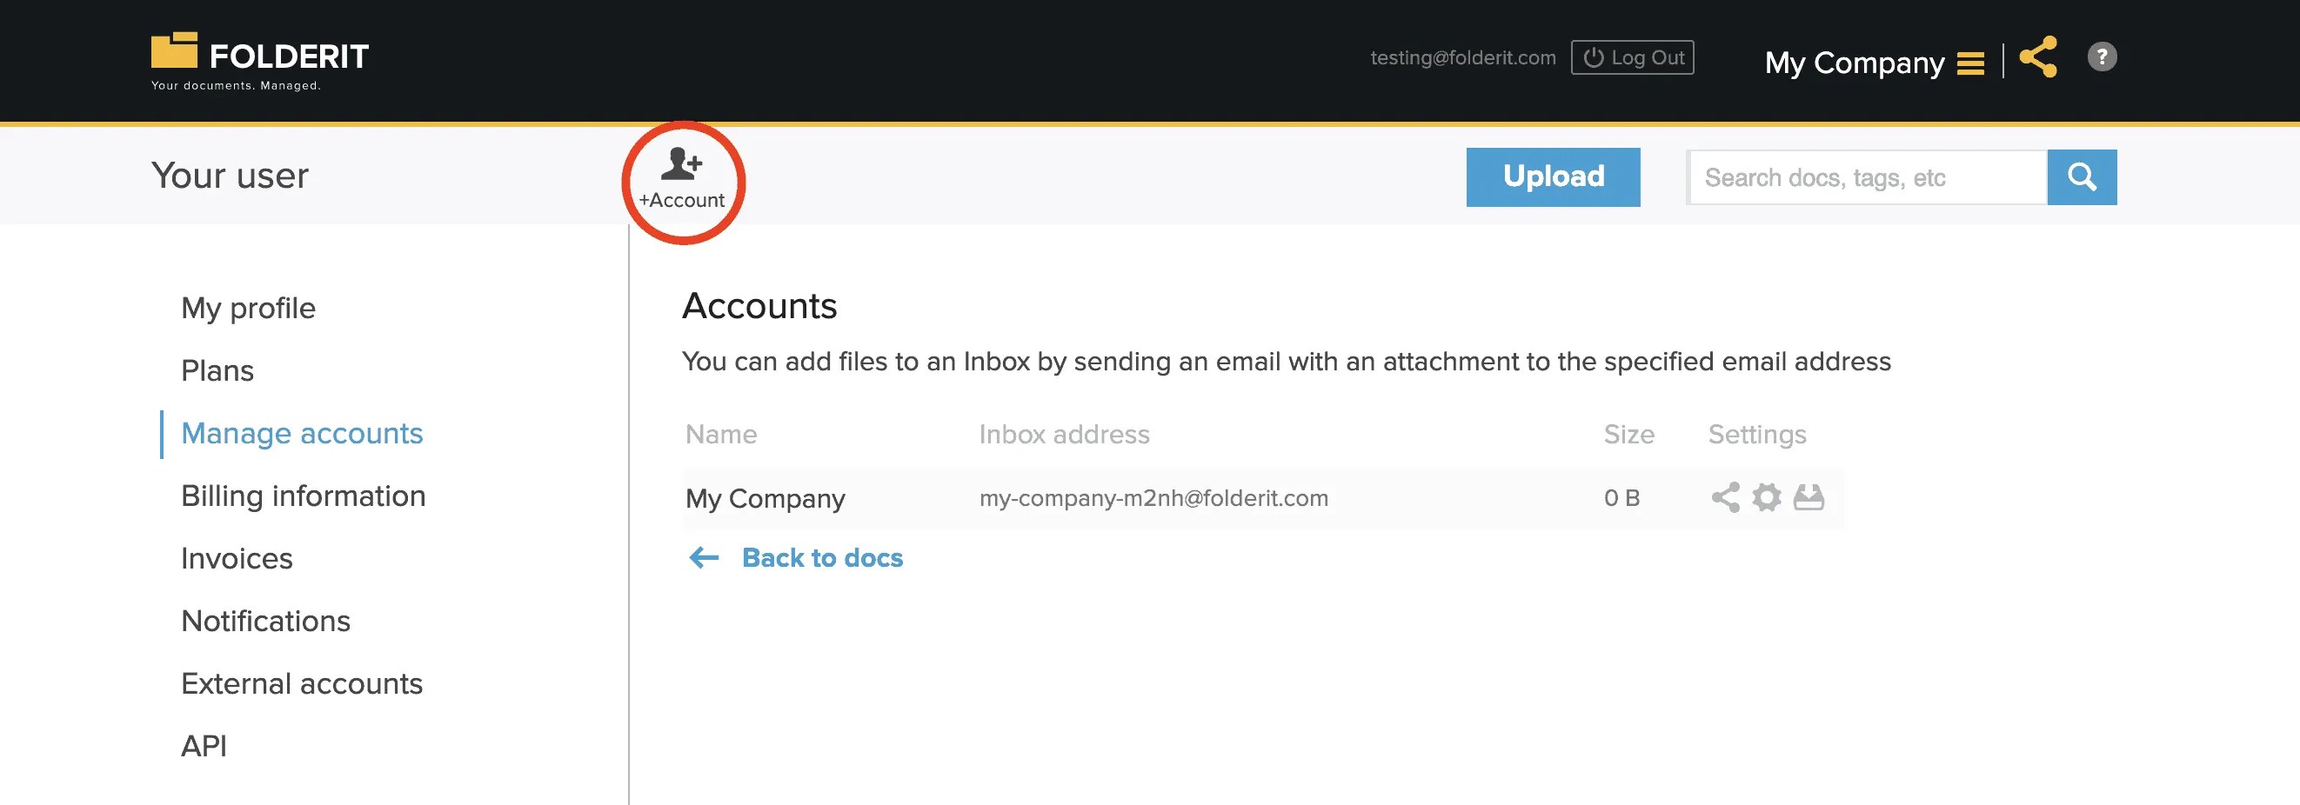The height and width of the screenshot is (805, 2300).
Task: Open the hamburger menu beside My Company
Action: (1971, 63)
